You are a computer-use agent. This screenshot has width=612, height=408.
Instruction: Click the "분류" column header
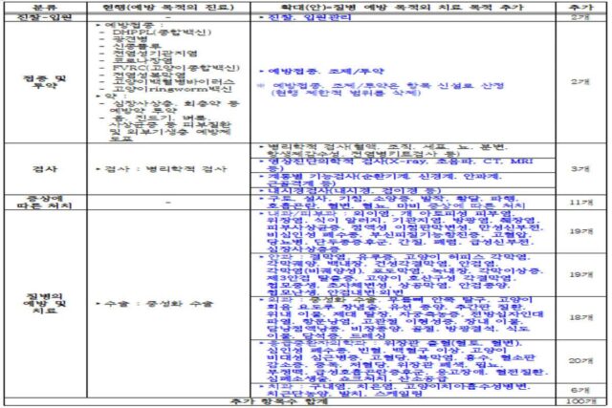point(29,6)
